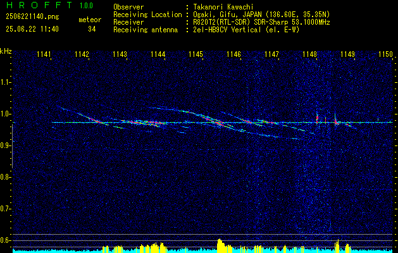This screenshot has width=398, height=253.
Task: Select observer name Takanori Kawachi
Action: [x=223, y=7]
